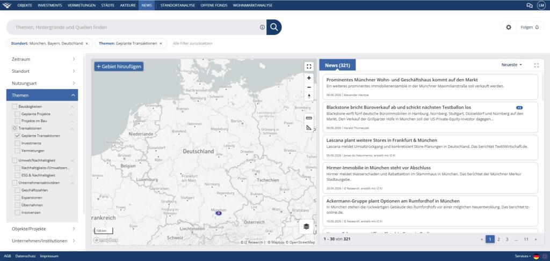Select the map distance ruler tool
Image resolution: width=550 pixels, height=261 pixels.
309,118
